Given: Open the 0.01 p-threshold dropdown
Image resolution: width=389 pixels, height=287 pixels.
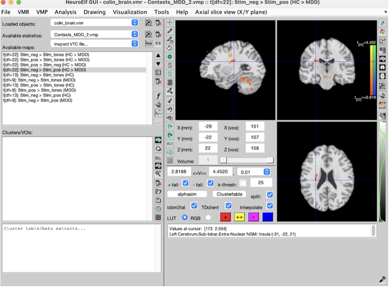Looking at the screenshot, I should (x=253, y=172).
